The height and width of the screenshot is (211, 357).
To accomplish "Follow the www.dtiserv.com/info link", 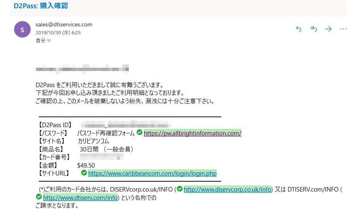I will click(x=80, y=198).
